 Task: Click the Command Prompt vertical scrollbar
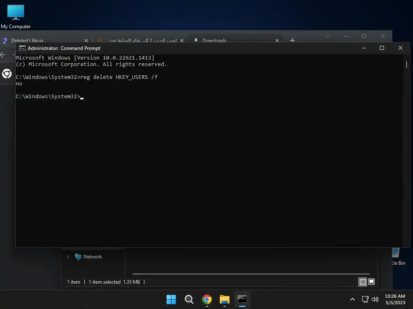click(407, 64)
